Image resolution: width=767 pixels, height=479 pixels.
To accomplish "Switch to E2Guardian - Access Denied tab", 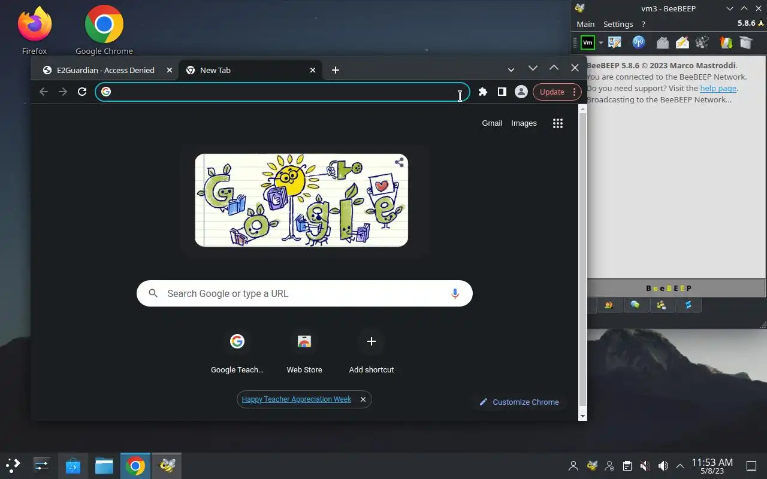I will coord(105,70).
